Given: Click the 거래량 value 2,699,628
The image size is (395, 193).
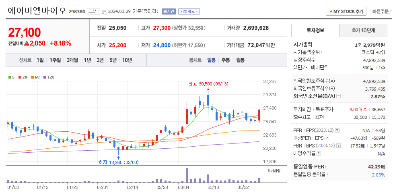Looking at the screenshot, I should coord(256,28).
